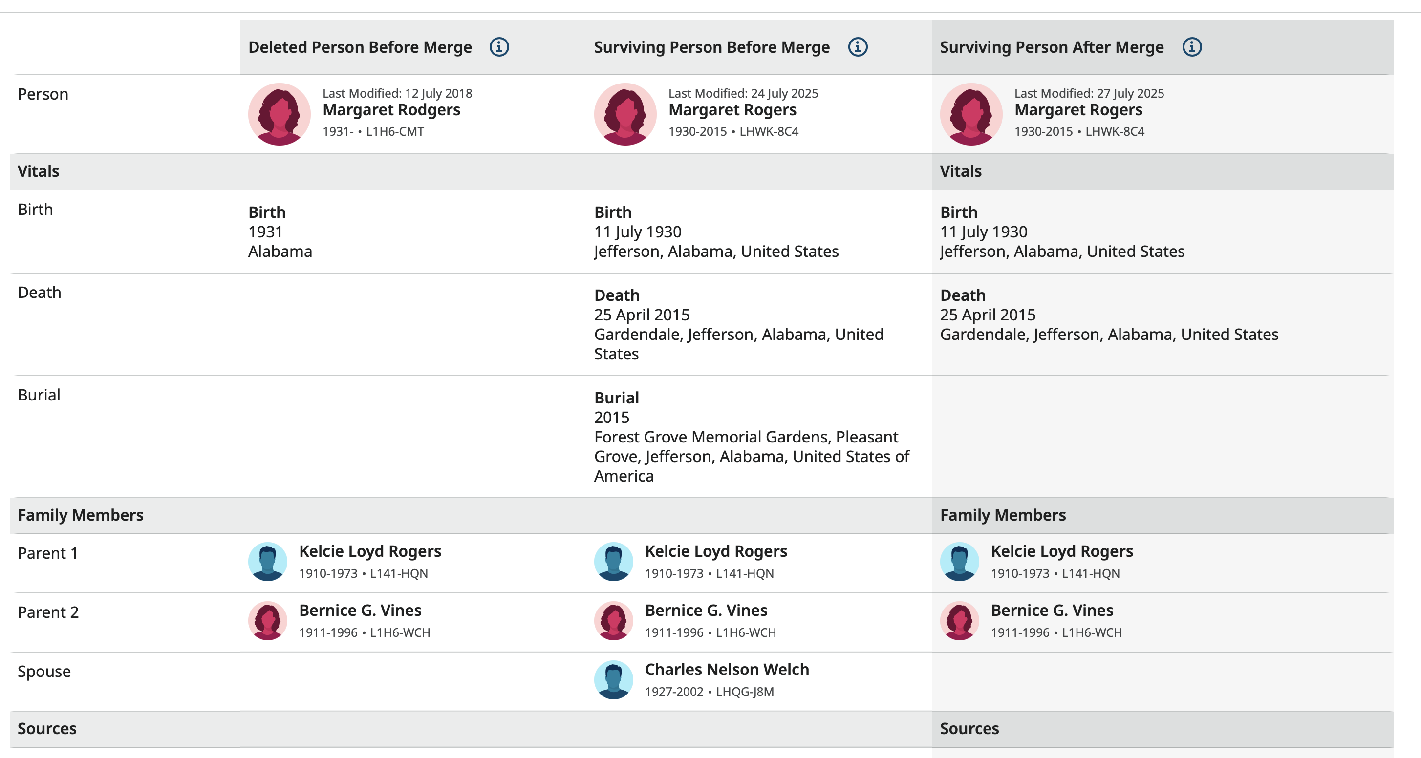The width and height of the screenshot is (1421, 758).
Task: Click the Sources header in after-merge column
Action: (x=969, y=728)
